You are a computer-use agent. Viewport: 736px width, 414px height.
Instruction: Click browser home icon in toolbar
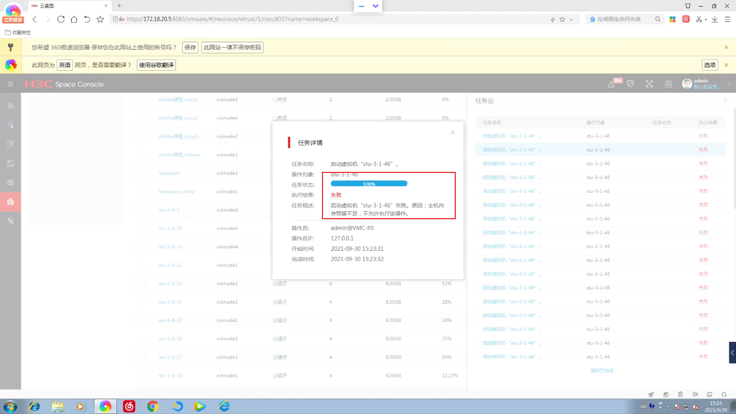pyautogui.click(x=74, y=19)
